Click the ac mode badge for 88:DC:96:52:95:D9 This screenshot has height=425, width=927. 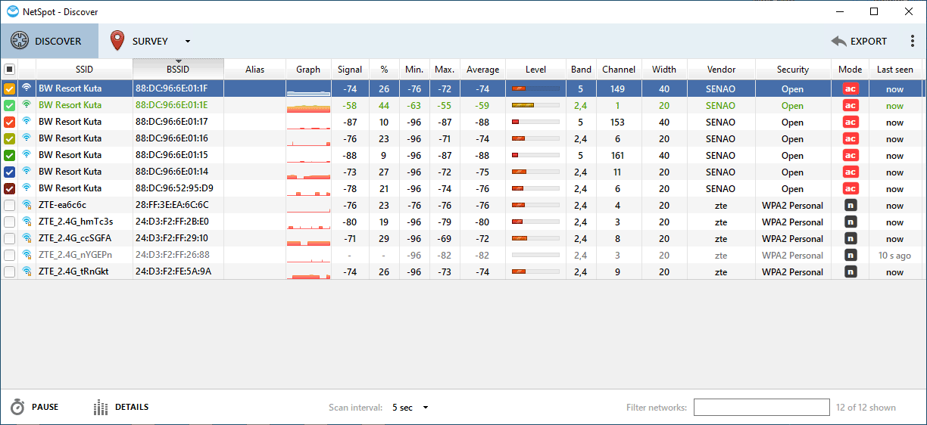[851, 188]
